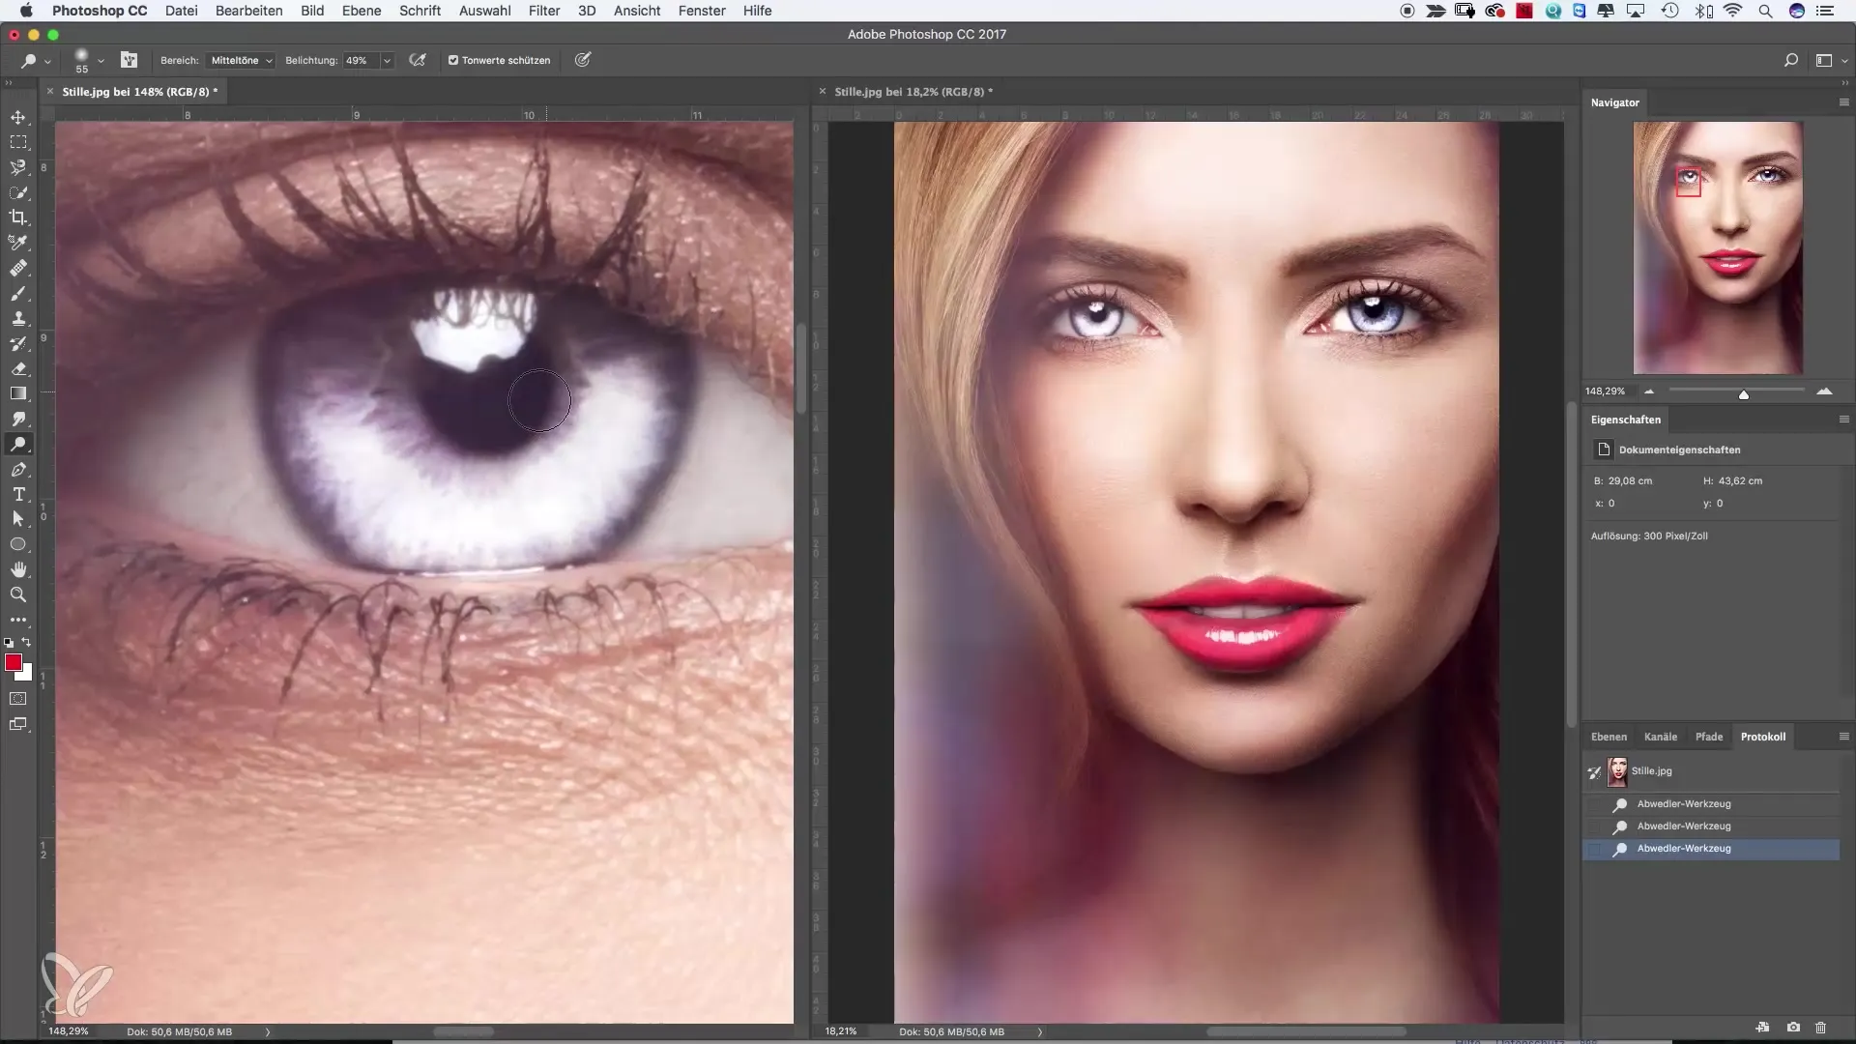Open the Photoshop search magnifier

[1790, 60]
